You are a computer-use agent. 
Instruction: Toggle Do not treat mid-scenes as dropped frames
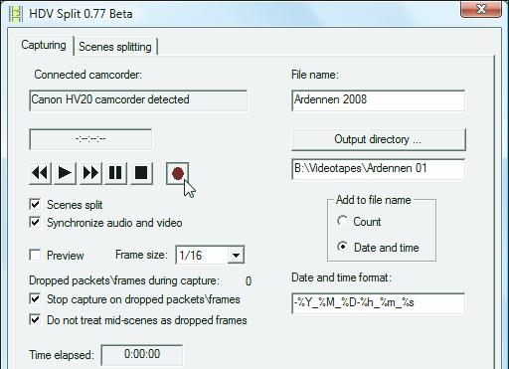35,319
